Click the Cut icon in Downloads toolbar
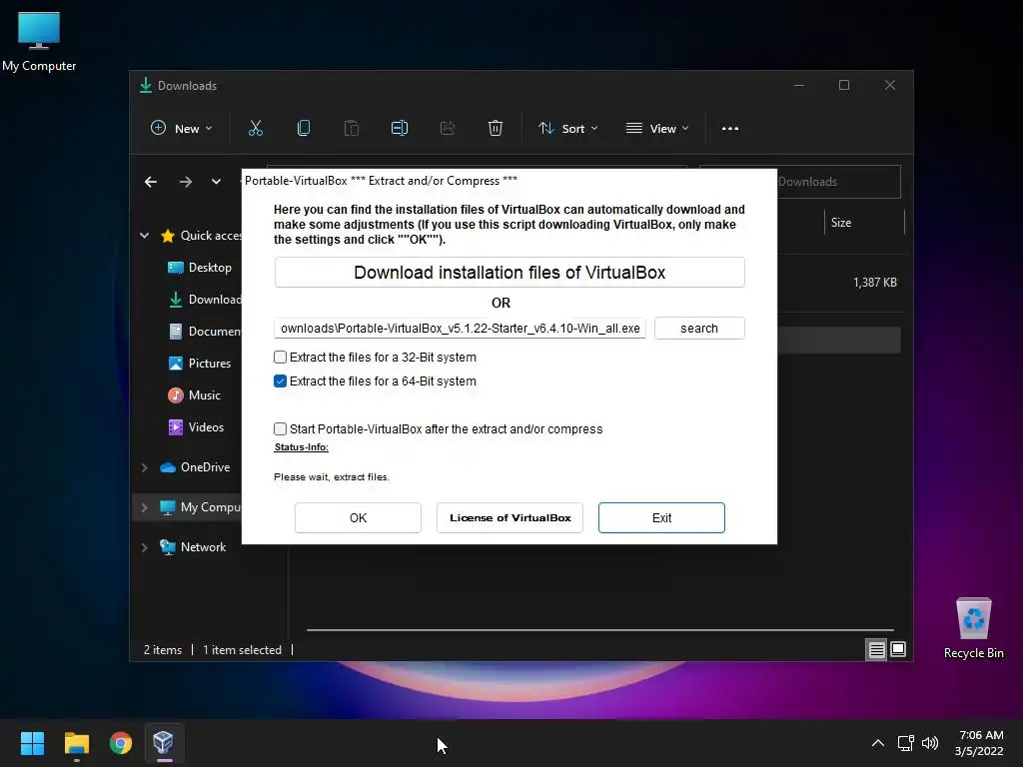 [x=255, y=129]
